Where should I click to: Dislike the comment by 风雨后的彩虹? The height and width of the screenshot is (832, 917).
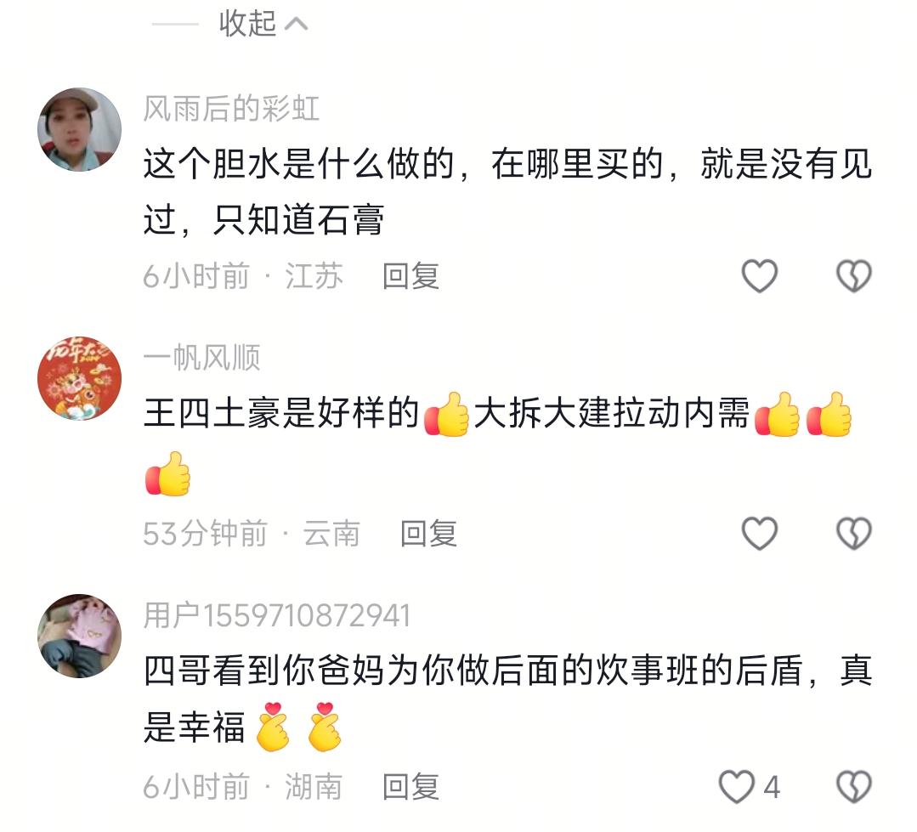[x=854, y=275]
